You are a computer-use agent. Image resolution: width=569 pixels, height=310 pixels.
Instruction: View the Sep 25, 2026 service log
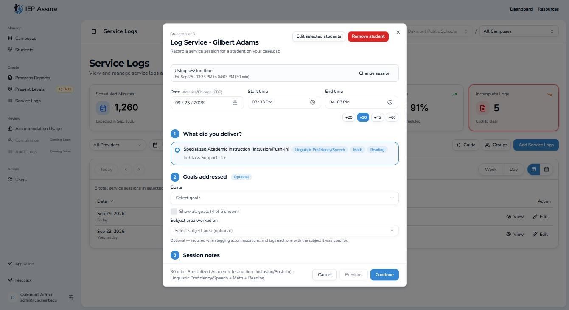pos(515,217)
